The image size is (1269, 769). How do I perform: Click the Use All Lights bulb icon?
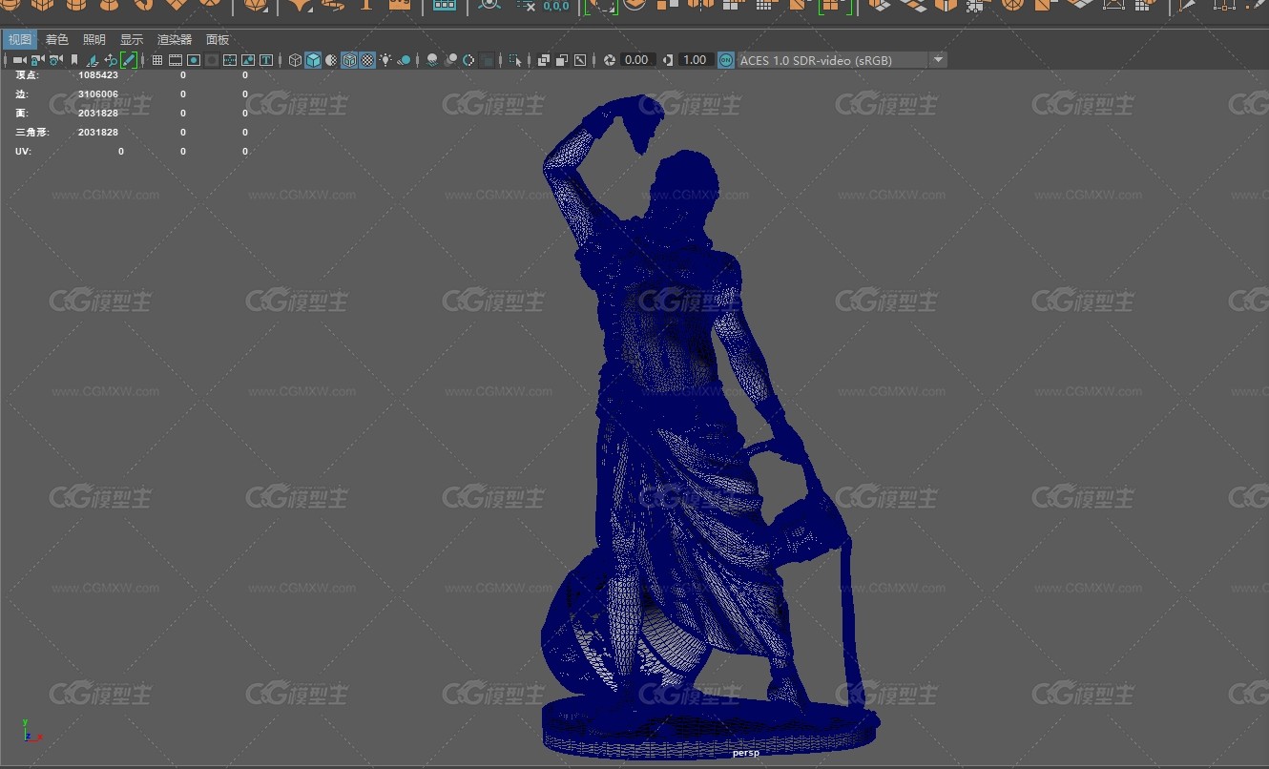385,60
